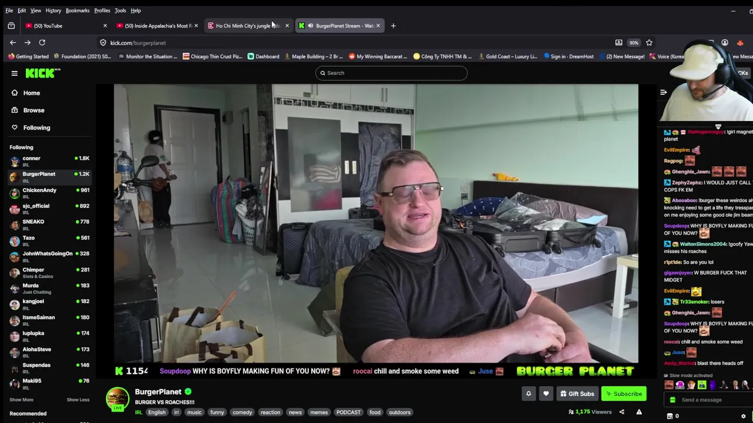Open the Kick sidebar hamburger menu
This screenshot has height=423, width=753.
click(x=14, y=73)
